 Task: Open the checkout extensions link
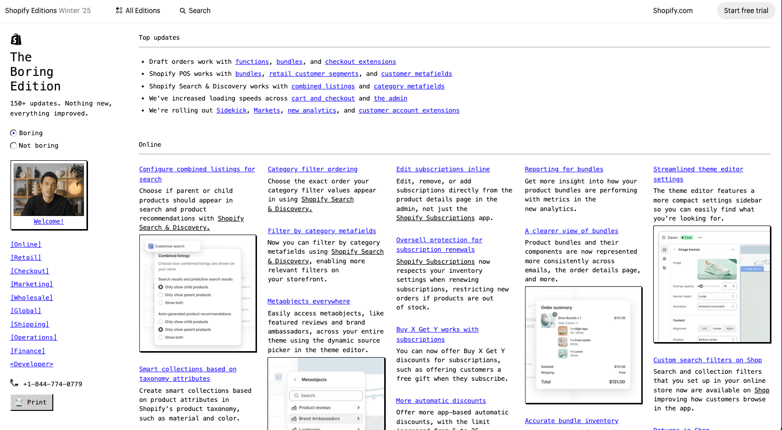coord(361,62)
